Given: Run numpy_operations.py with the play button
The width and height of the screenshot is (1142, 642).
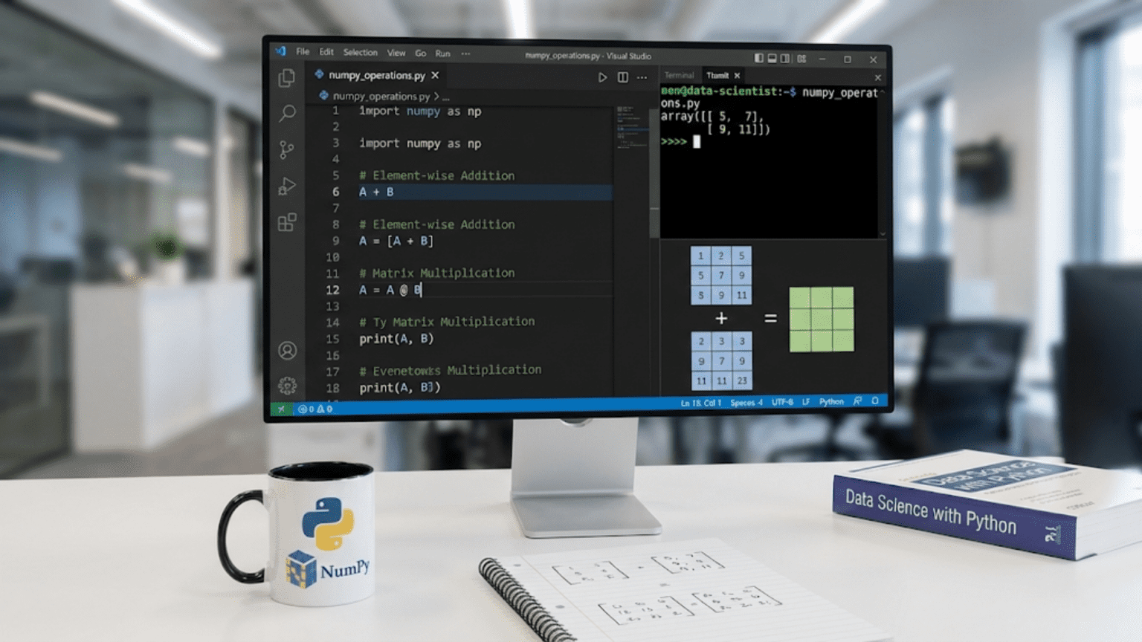Looking at the screenshot, I should pos(602,77).
